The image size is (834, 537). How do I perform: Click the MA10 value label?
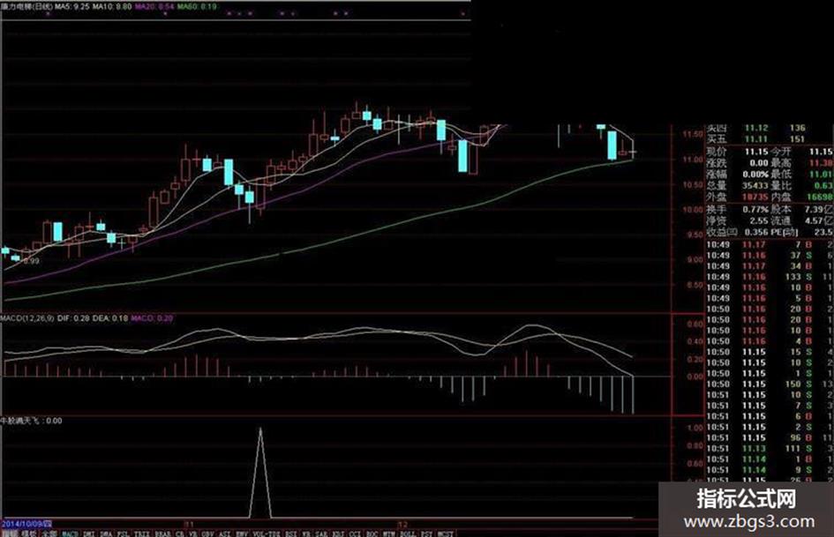point(112,6)
